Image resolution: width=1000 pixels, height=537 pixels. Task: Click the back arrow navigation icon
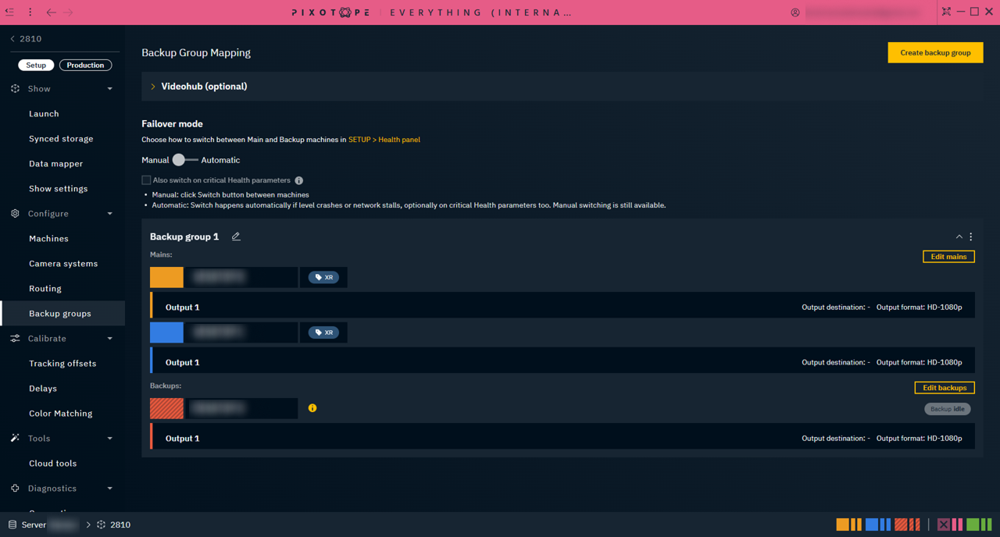(51, 12)
